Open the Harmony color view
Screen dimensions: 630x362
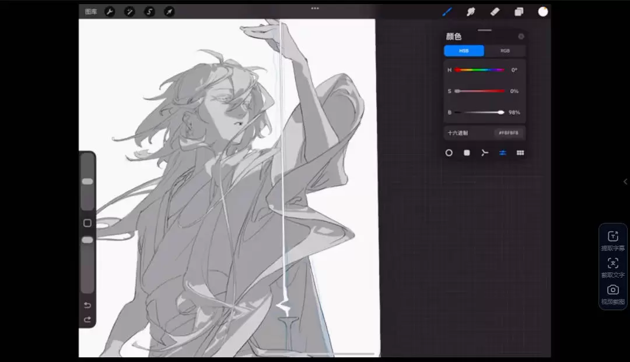[x=484, y=153]
